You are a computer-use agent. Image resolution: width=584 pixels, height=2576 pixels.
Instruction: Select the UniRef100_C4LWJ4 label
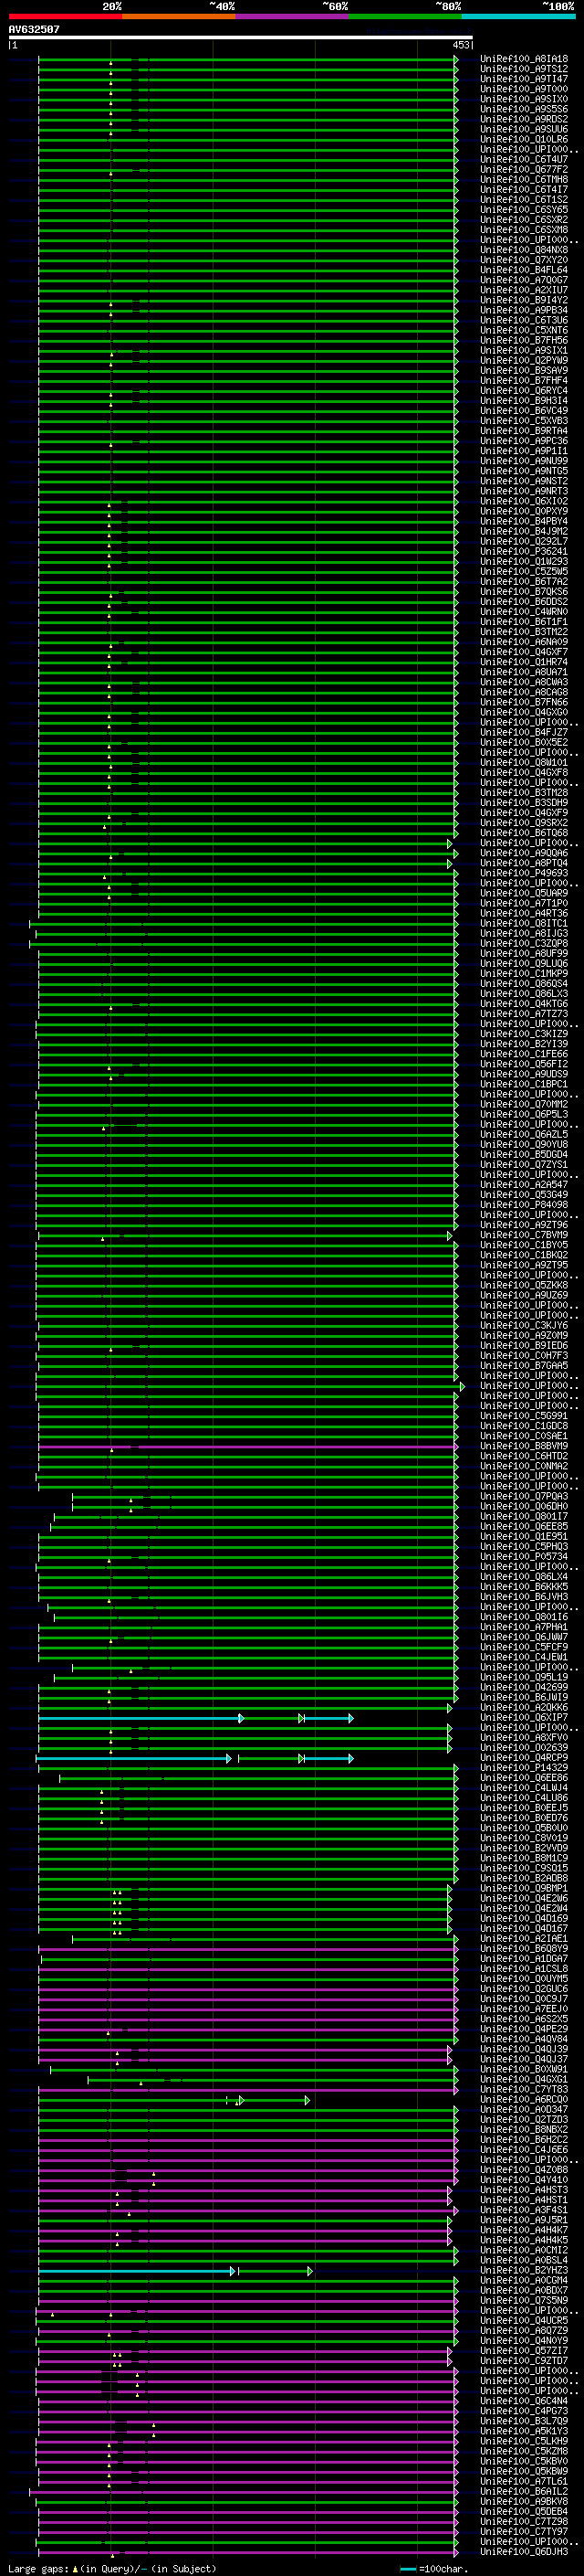pyautogui.click(x=524, y=1788)
